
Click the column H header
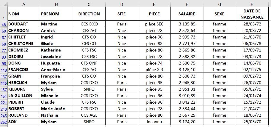252,4
